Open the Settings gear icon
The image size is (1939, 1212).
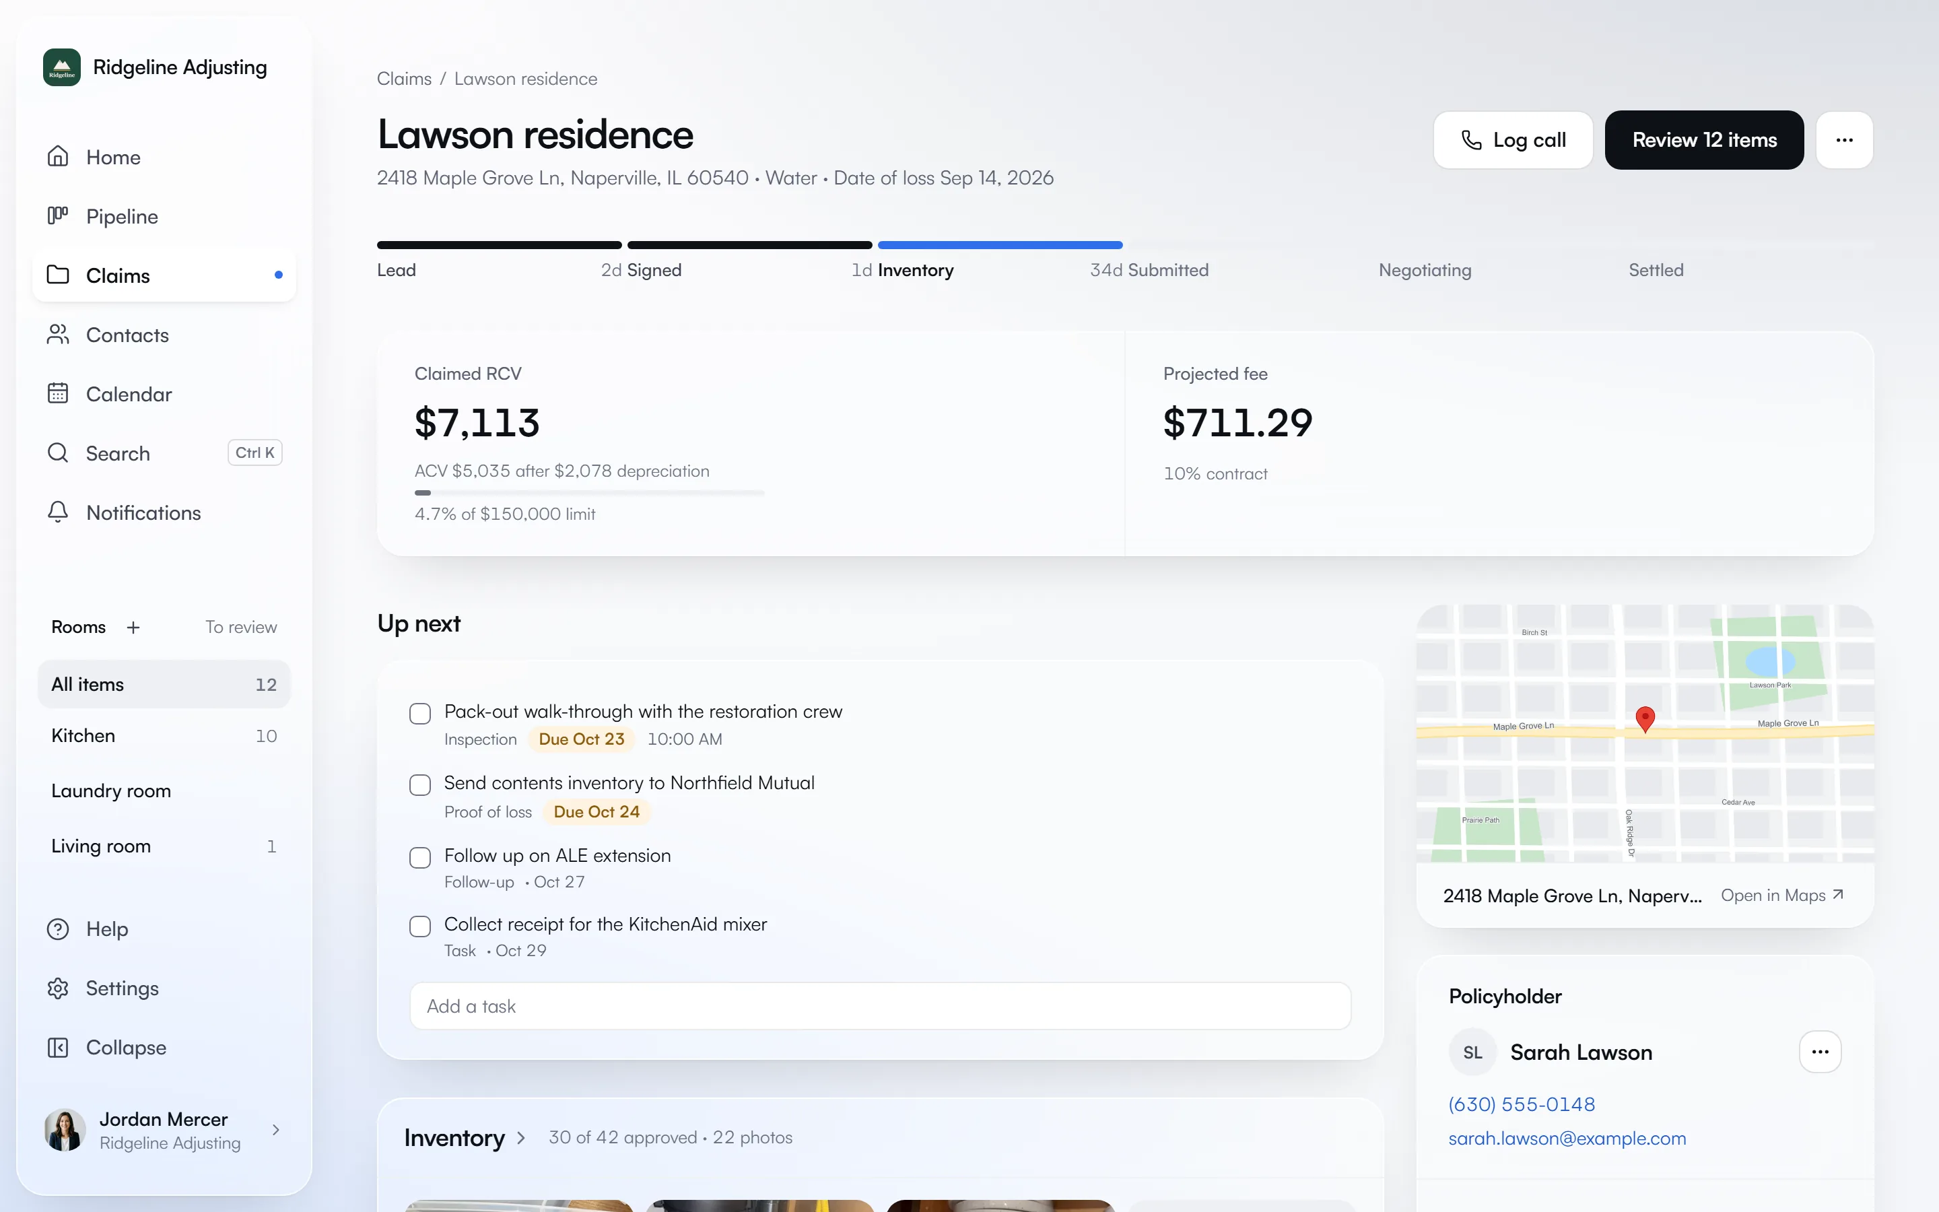tap(58, 988)
